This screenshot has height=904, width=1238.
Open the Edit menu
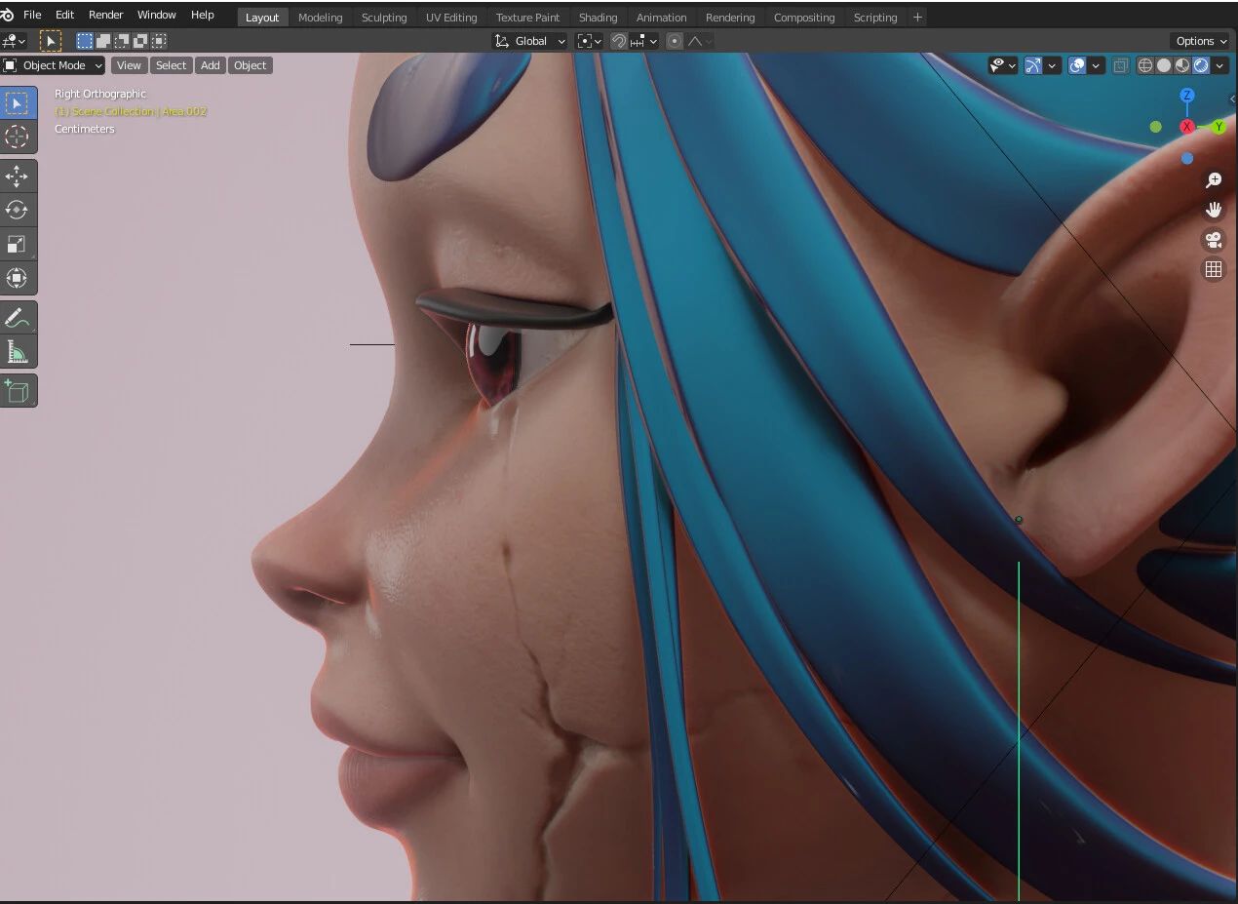click(x=64, y=15)
